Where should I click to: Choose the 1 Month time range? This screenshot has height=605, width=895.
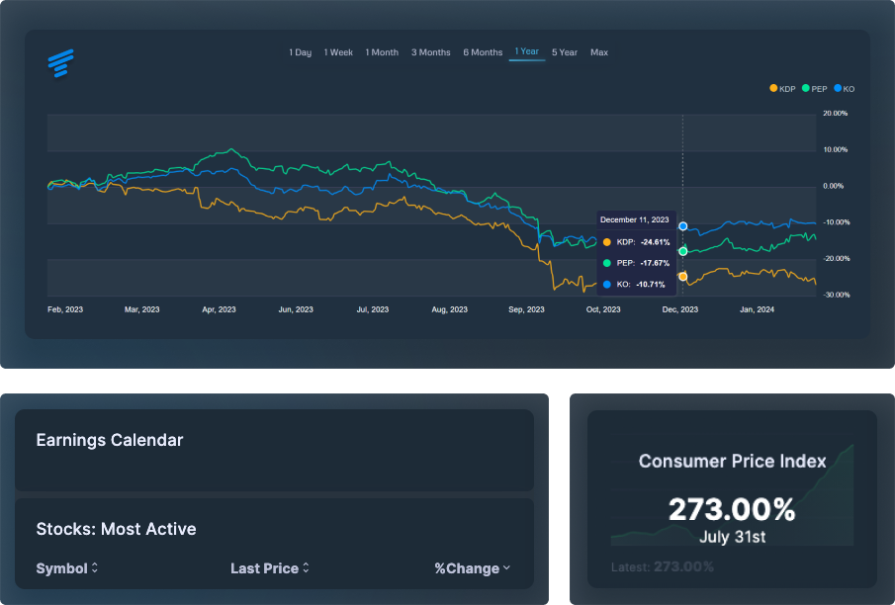pos(382,52)
